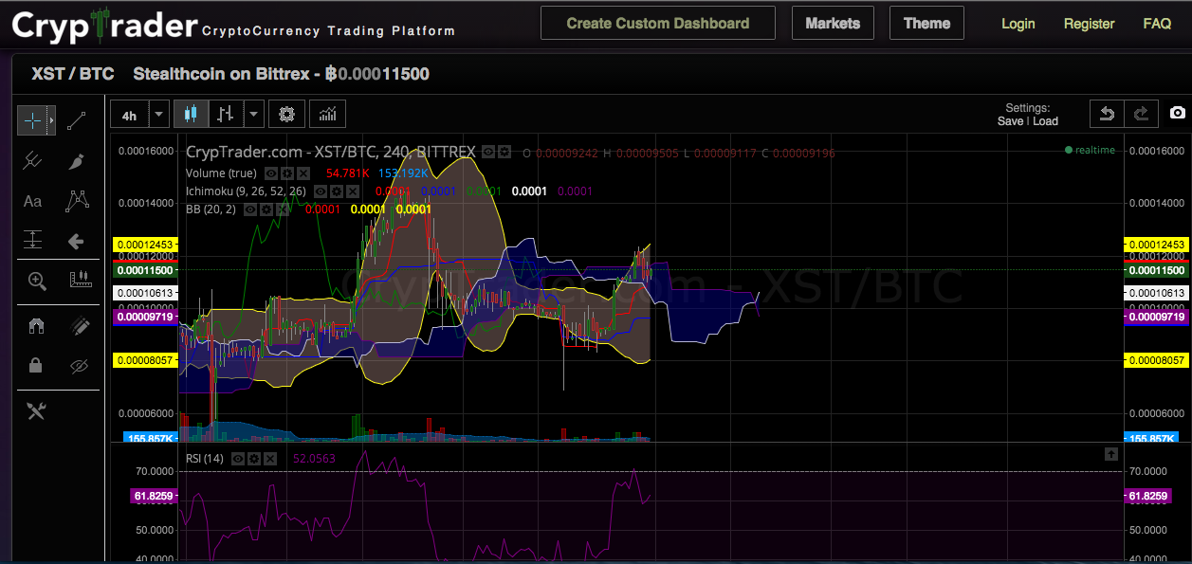The width and height of the screenshot is (1192, 564).
Task: Open the FAQ link
Action: [1157, 24]
